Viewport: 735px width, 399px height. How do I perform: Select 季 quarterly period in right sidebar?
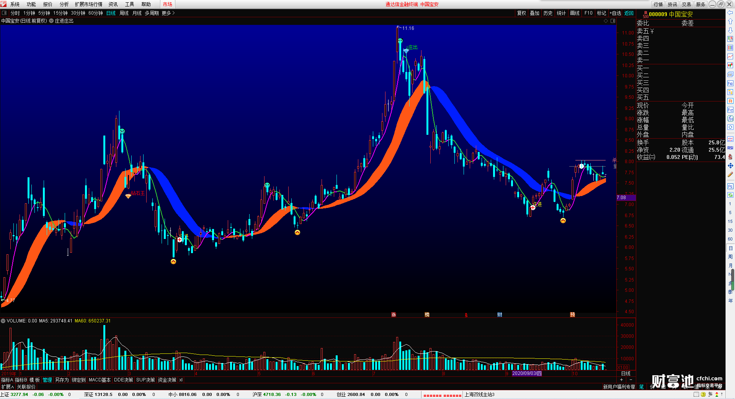point(730,292)
